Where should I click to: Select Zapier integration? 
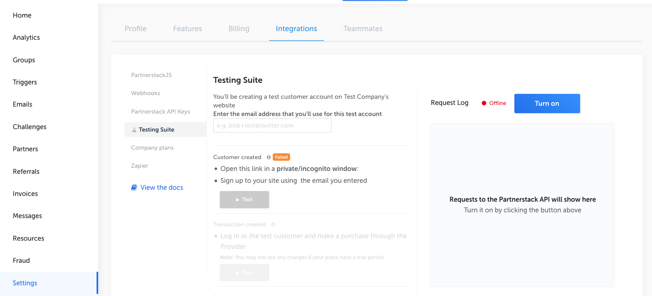click(x=140, y=166)
